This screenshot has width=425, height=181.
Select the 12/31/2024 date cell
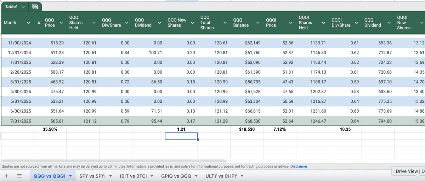point(19,52)
